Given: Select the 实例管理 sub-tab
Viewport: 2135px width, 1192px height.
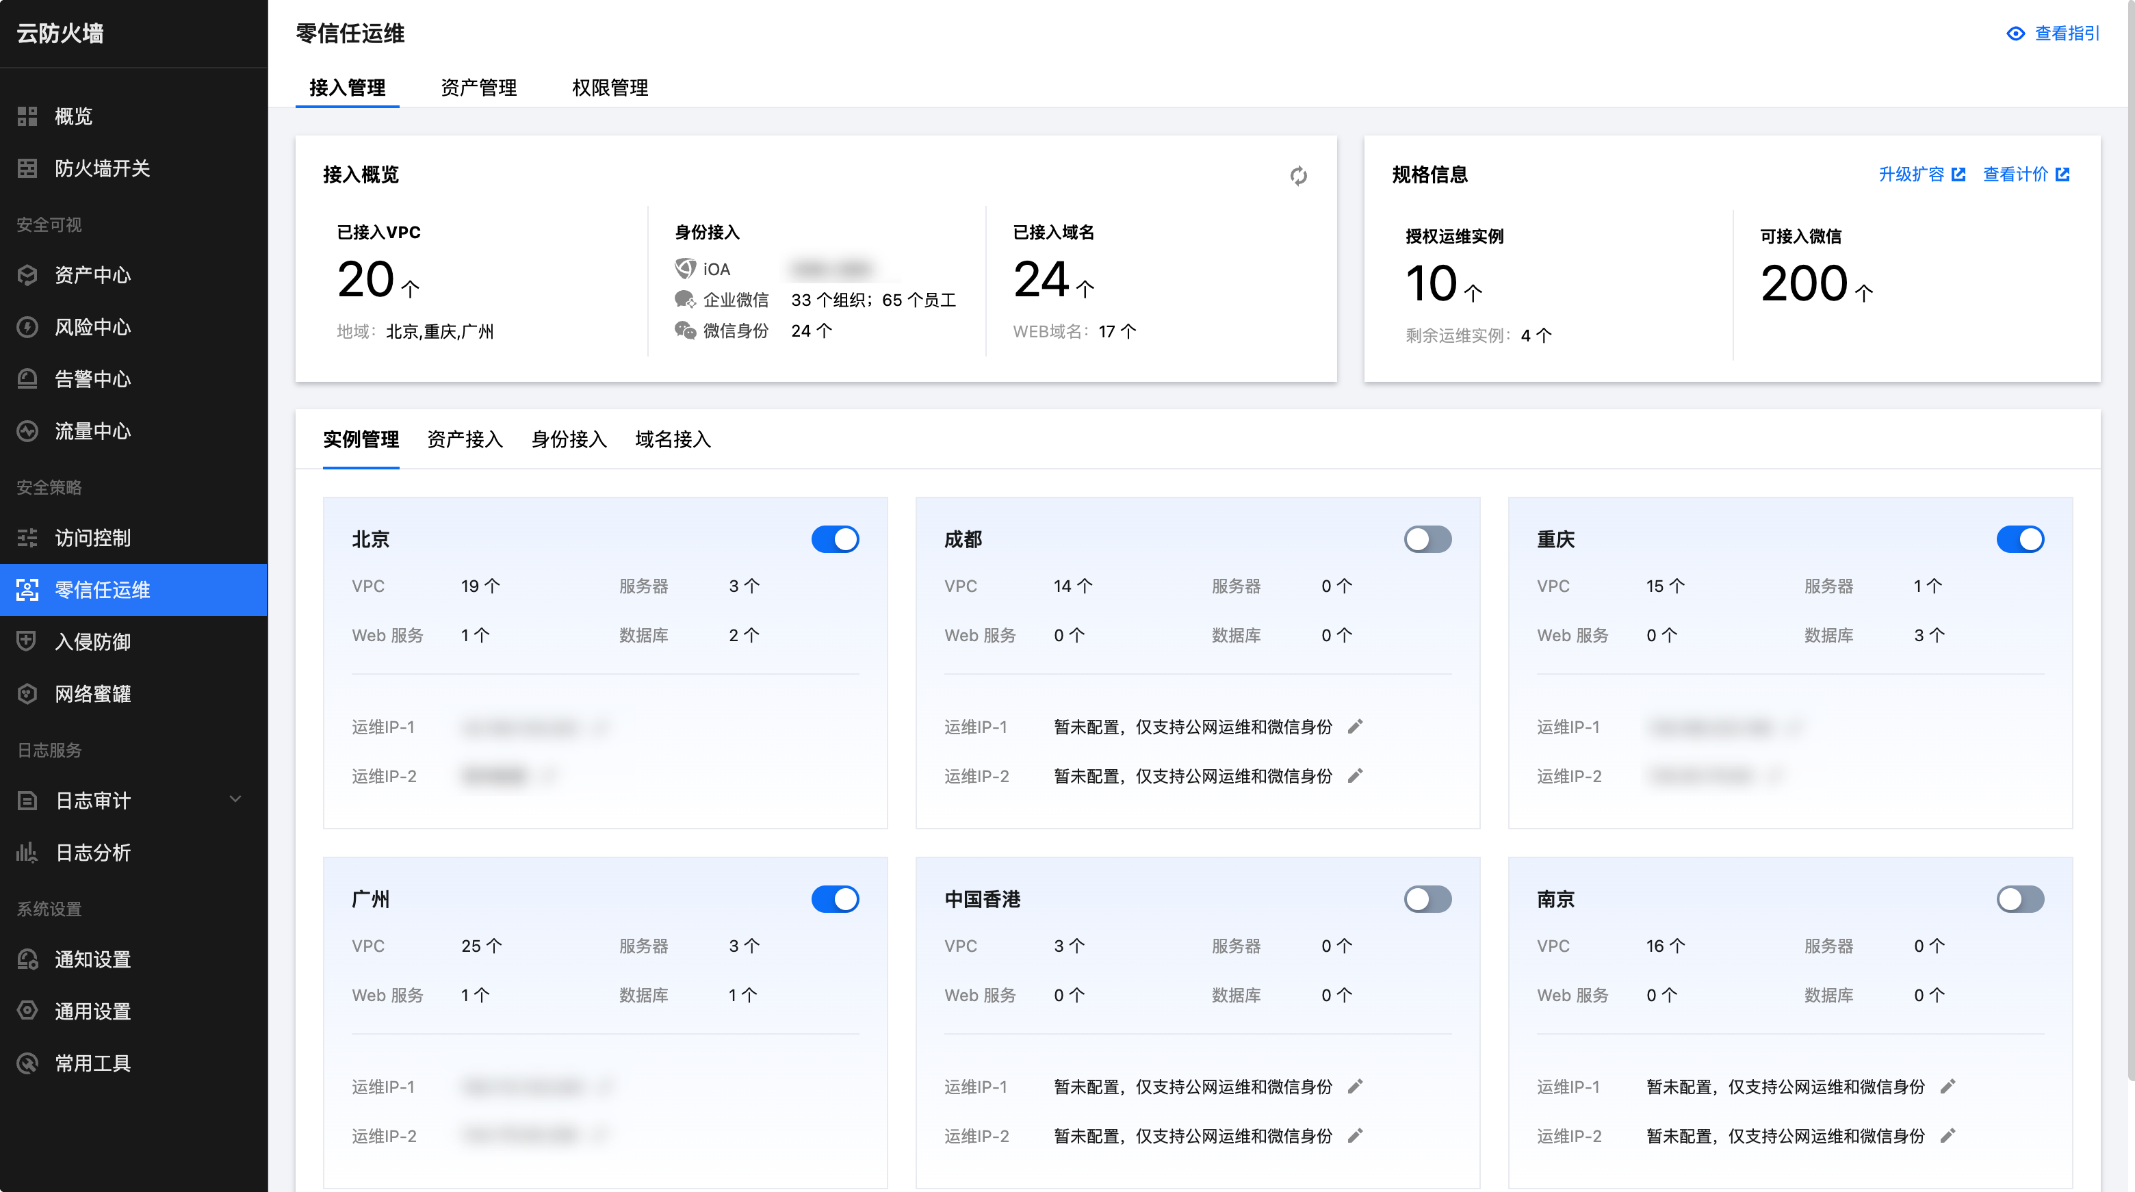Looking at the screenshot, I should pyautogui.click(x=361, y=439).
